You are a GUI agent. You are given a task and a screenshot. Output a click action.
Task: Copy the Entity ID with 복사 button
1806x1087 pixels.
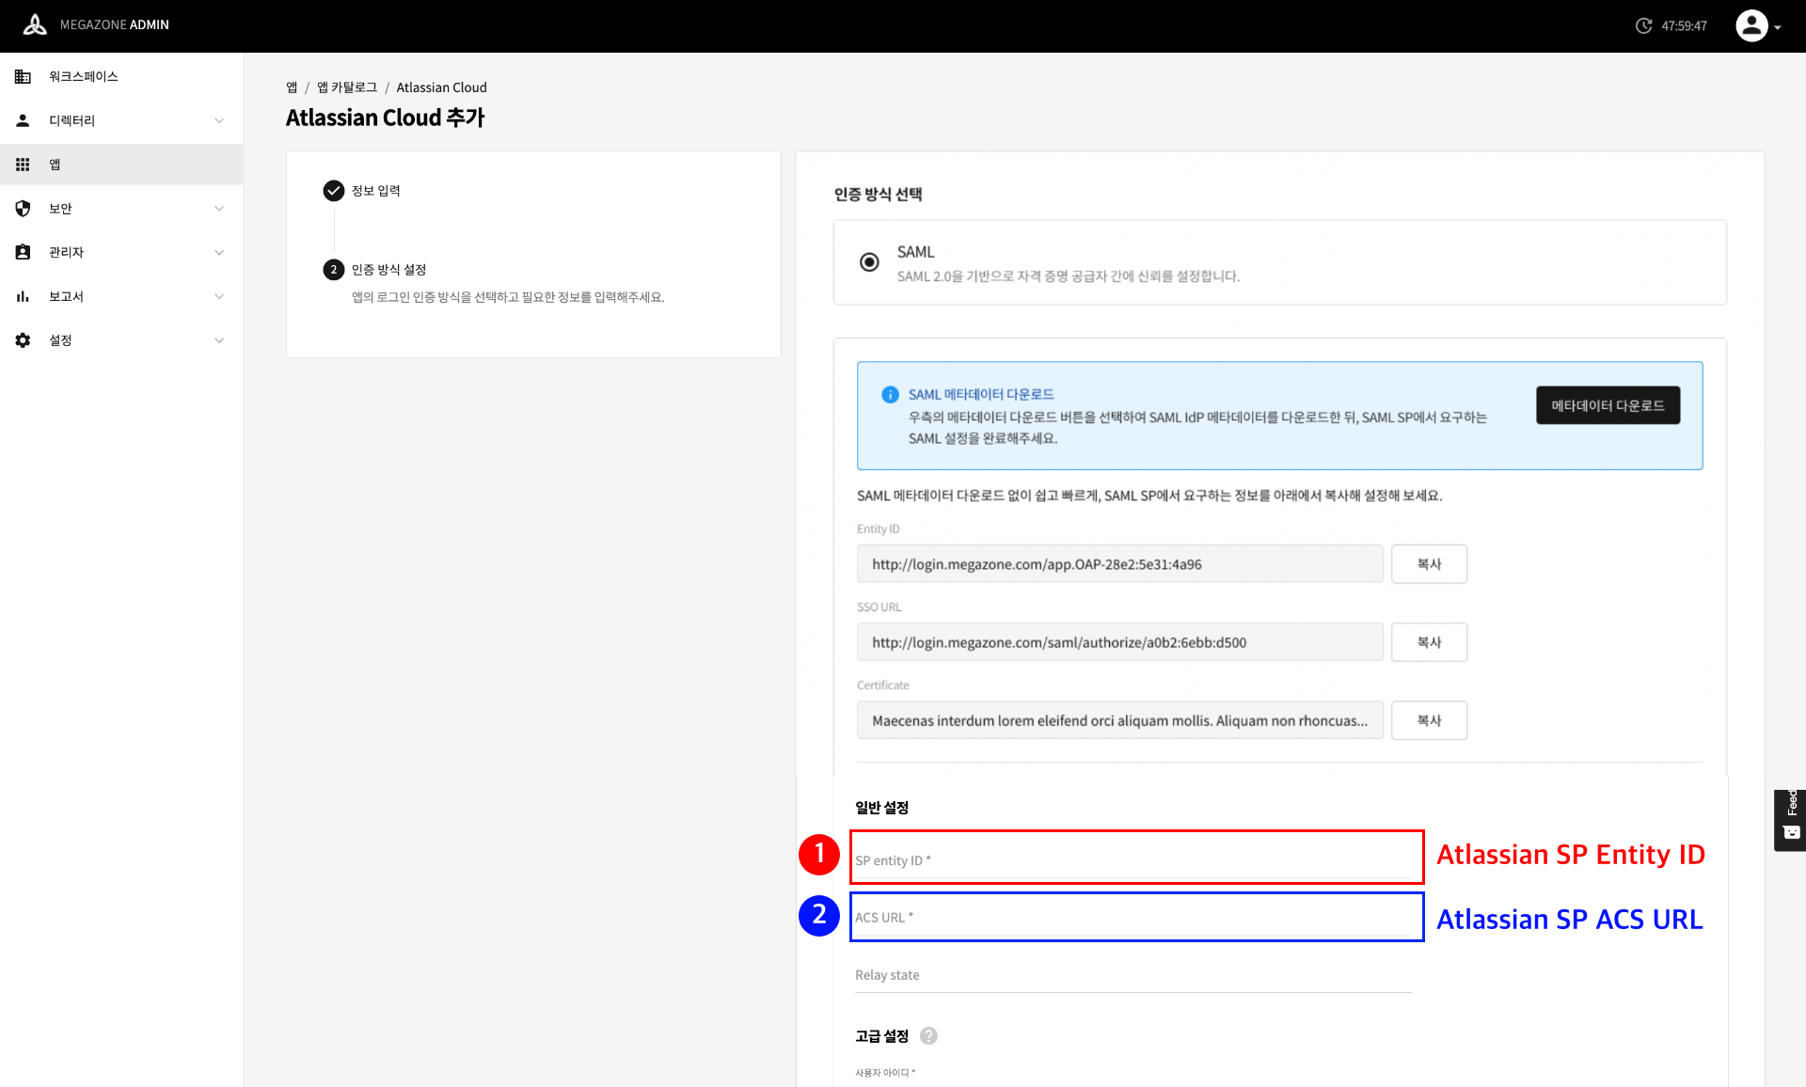click(x=1429, y=564)
